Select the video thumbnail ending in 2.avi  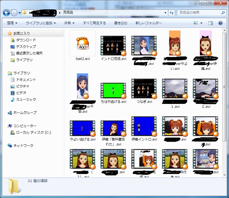[205, 89]
